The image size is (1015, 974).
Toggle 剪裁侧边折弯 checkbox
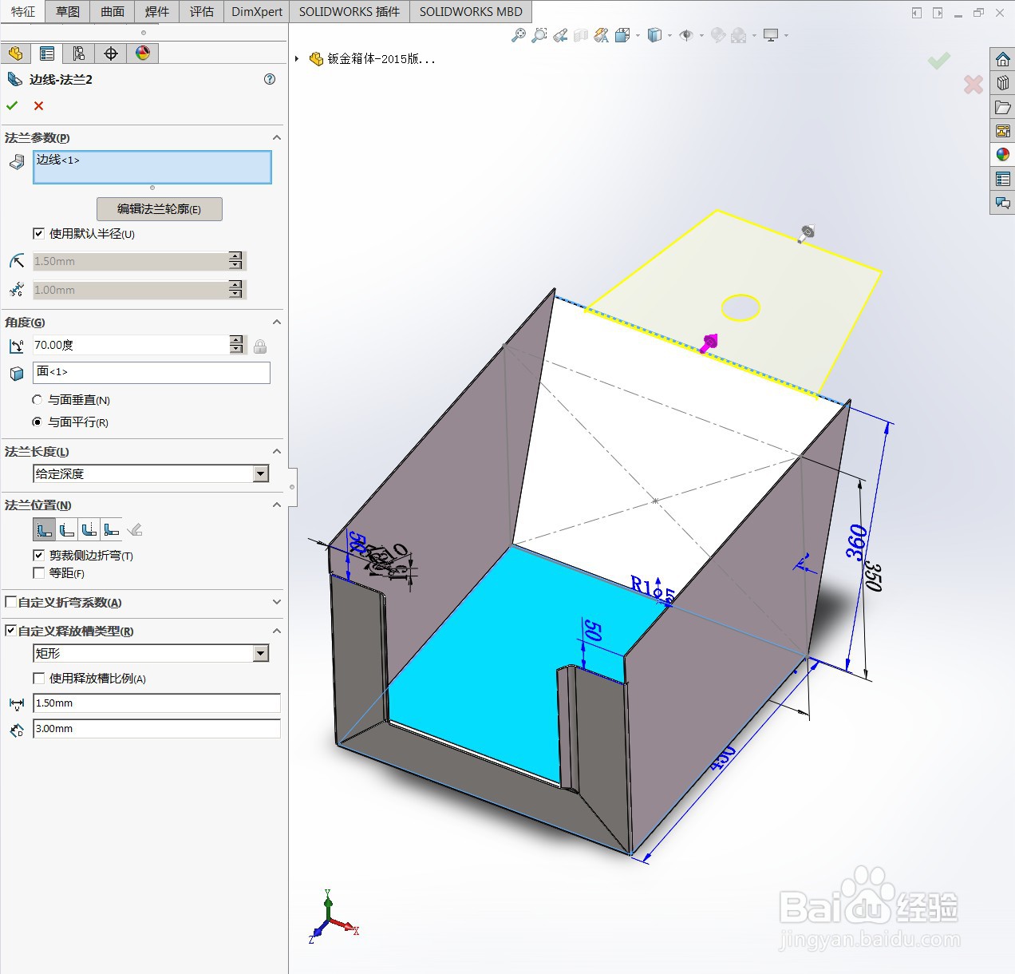pos(38,555)
